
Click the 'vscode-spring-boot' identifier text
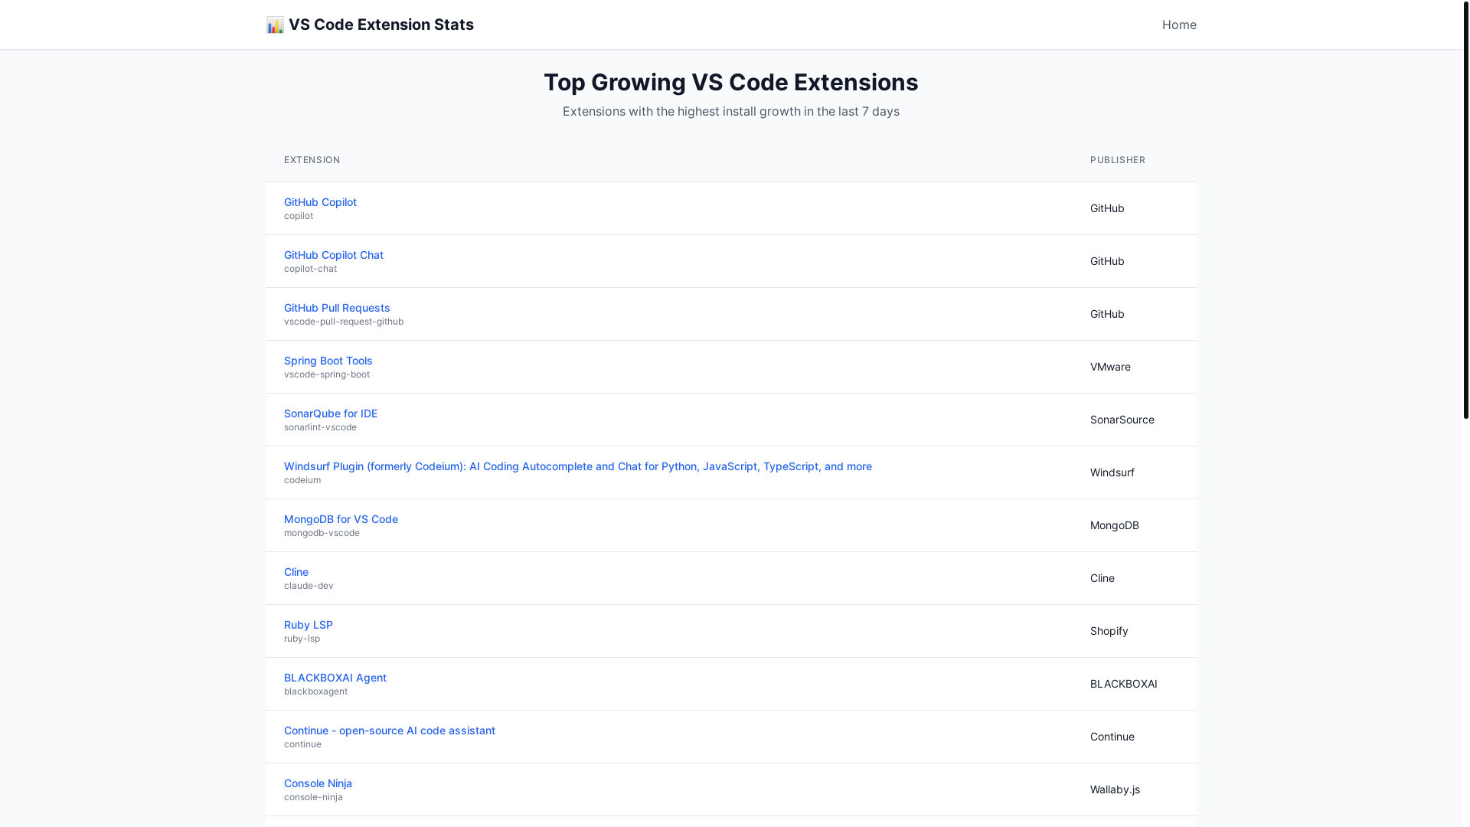pyautogui.click(x=327, y=374)
